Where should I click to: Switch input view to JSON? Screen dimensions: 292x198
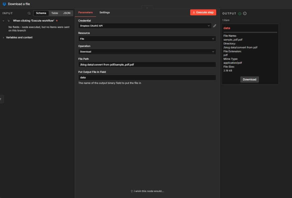coord(66,13)
